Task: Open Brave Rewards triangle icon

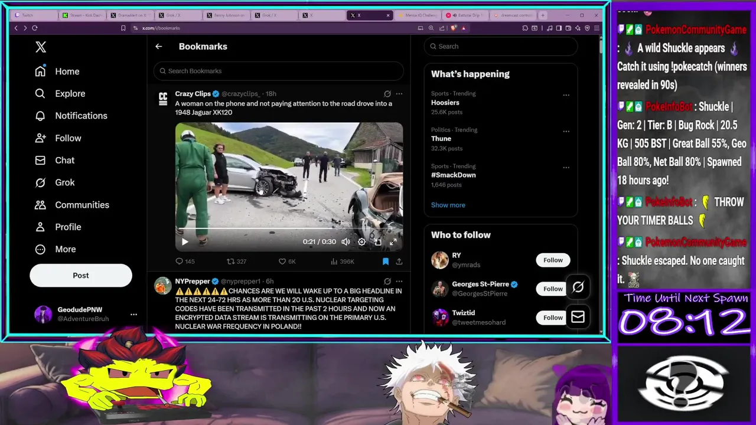Action: [x=464, y=28]
